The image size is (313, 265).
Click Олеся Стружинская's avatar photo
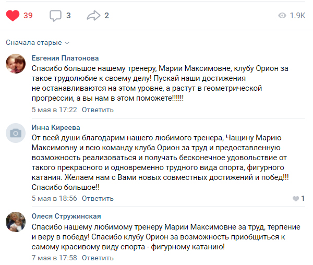[16, 222]
